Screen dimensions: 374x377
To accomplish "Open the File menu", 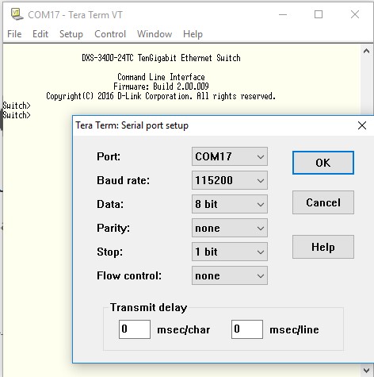I will click(14, 34).
